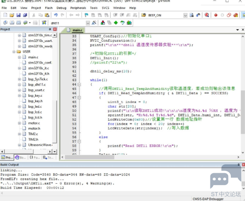Click the Paste clipboard icon
The height and width of the screenshot is (201, 245).
(47, 15)
